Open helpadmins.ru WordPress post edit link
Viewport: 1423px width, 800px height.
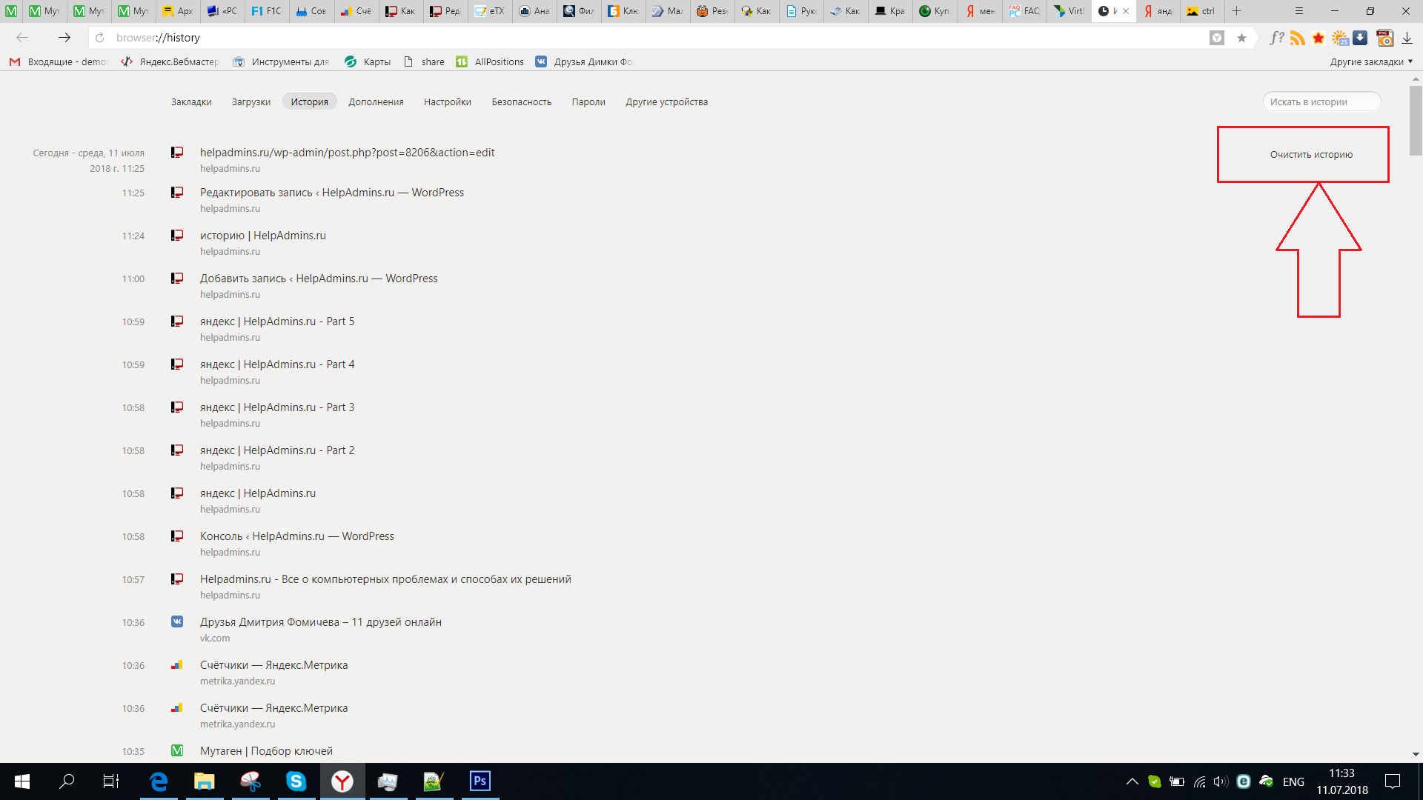point(346,153)
